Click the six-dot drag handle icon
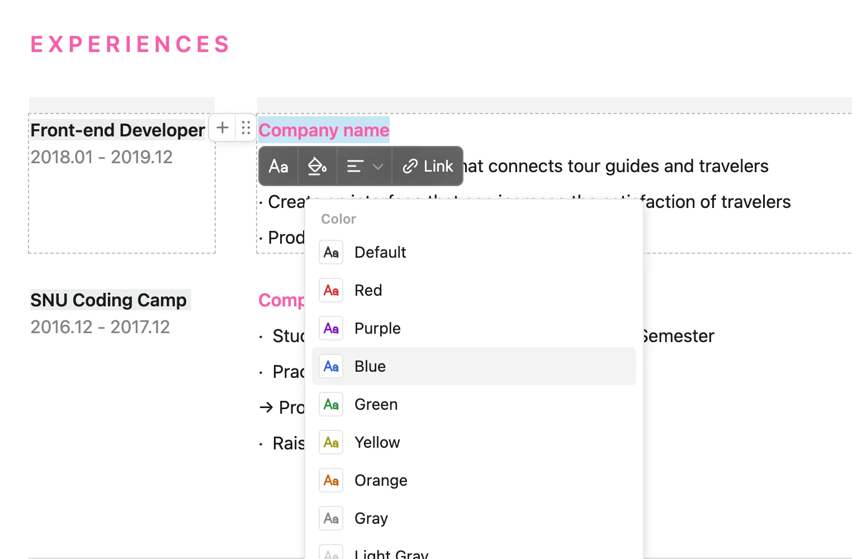 245,127
